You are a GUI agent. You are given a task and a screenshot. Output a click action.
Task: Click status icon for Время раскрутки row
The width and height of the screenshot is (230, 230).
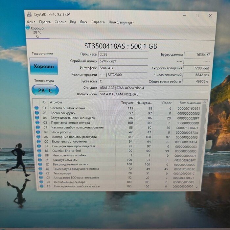[x=37, y=113]
